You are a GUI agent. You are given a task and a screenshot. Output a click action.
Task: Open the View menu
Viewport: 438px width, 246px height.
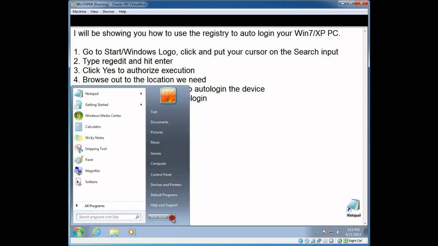pyautogui.click(x=94, y=12)
